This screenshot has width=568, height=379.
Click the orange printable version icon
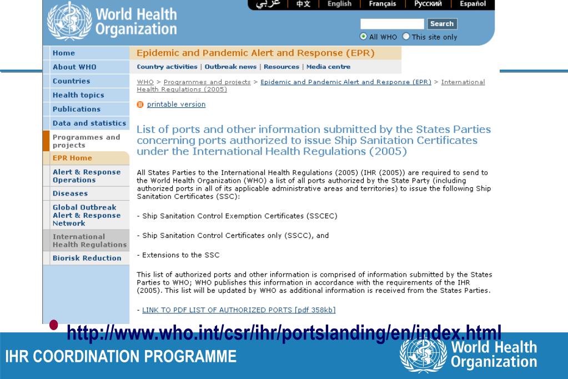click(x=140, y=104)
